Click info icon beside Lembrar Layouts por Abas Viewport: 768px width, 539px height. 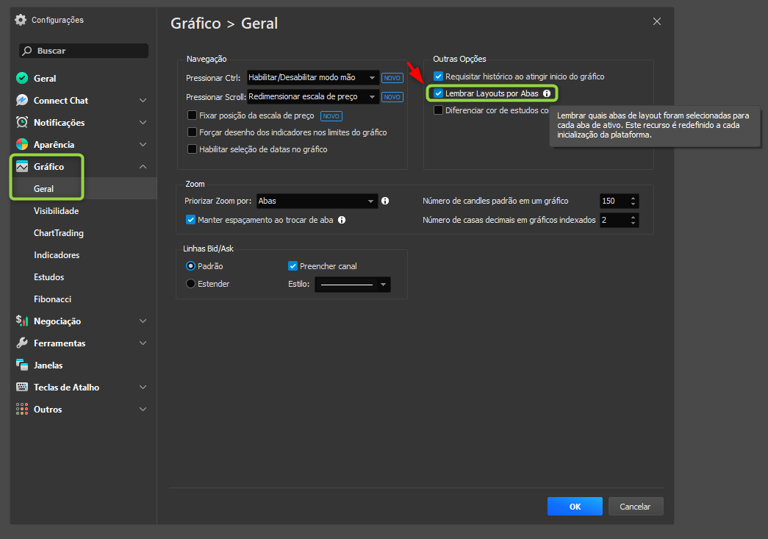[547, 94]
